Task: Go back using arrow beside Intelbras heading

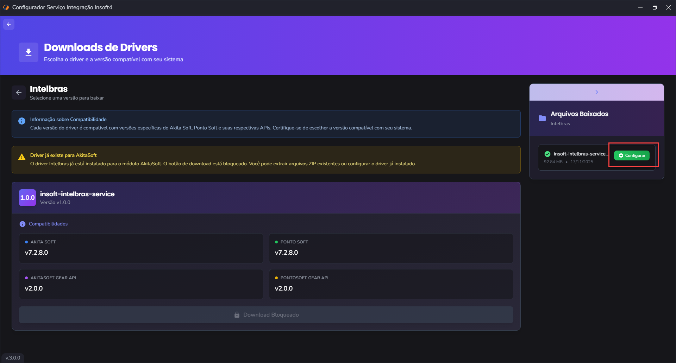Action: click(19, 93)
